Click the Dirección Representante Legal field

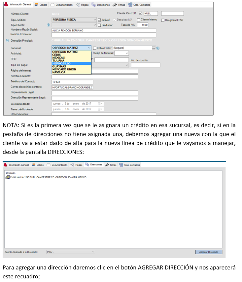pos(95,98)
